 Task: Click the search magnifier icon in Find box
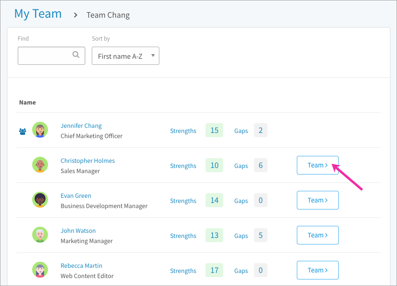pyautogui.click(x=75, y=55)
